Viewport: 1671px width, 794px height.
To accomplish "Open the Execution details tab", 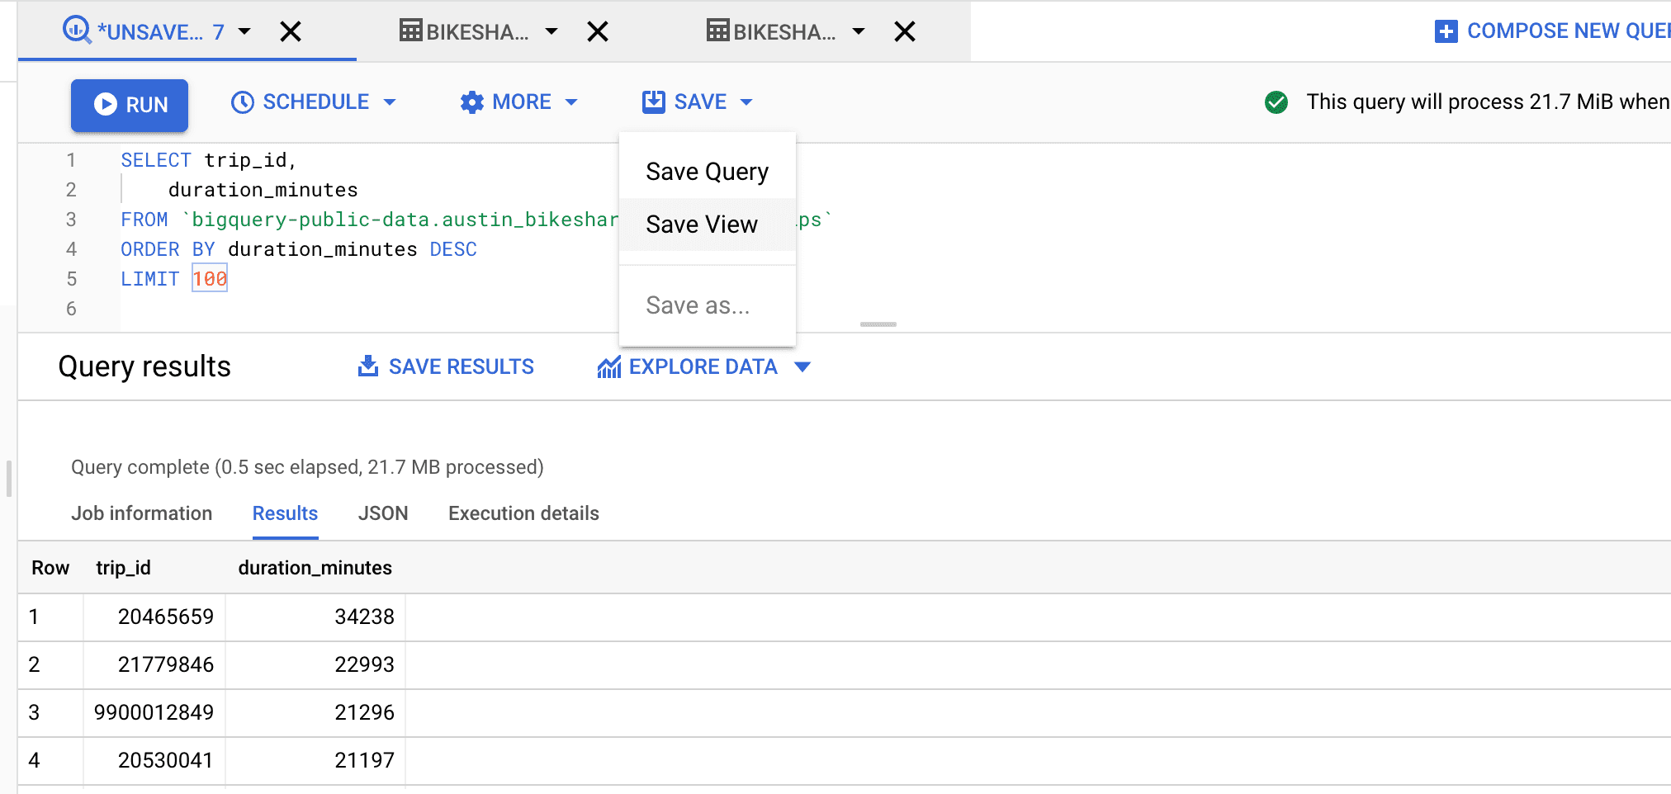I will (x=523, y=513).
